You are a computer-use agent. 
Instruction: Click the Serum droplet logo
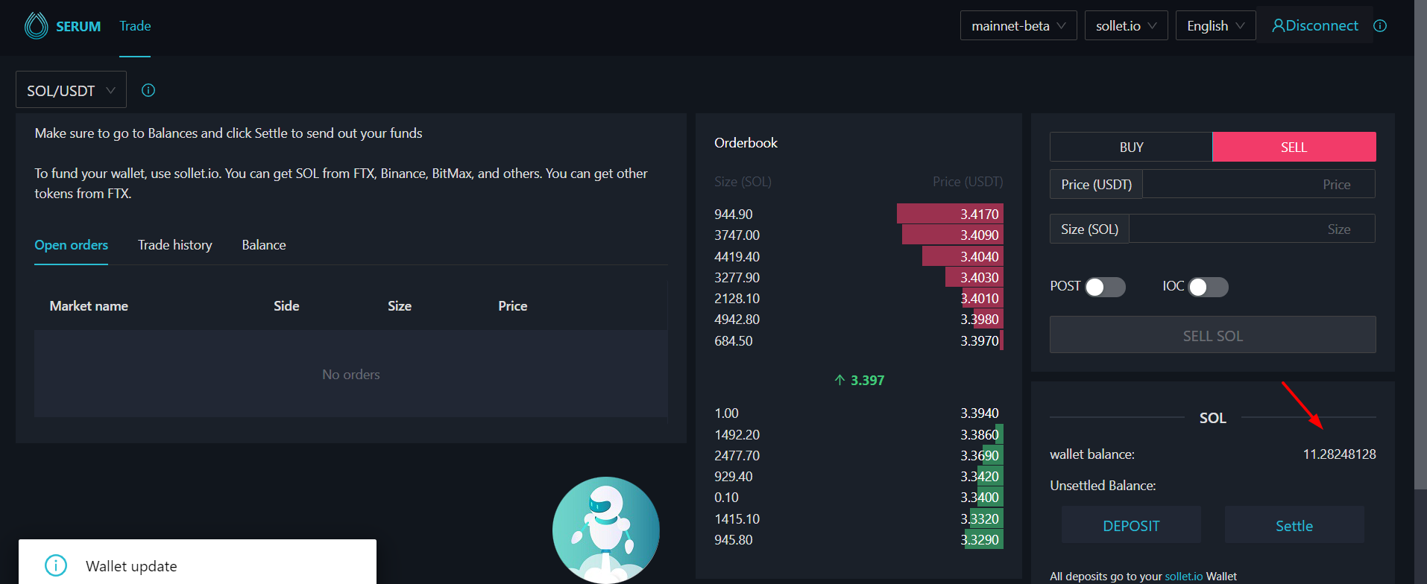pos(36,26)
